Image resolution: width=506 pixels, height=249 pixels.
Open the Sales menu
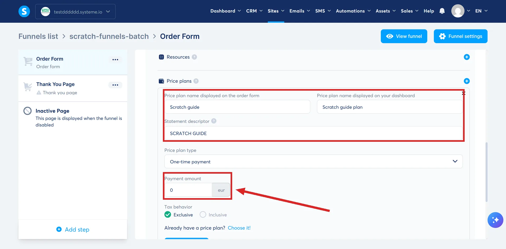[x=410, y=11]
